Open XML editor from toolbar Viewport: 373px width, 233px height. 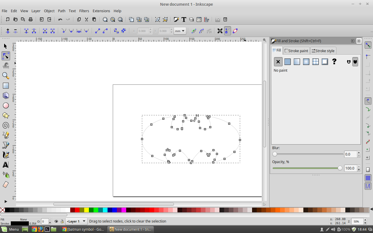coord(199,20)
